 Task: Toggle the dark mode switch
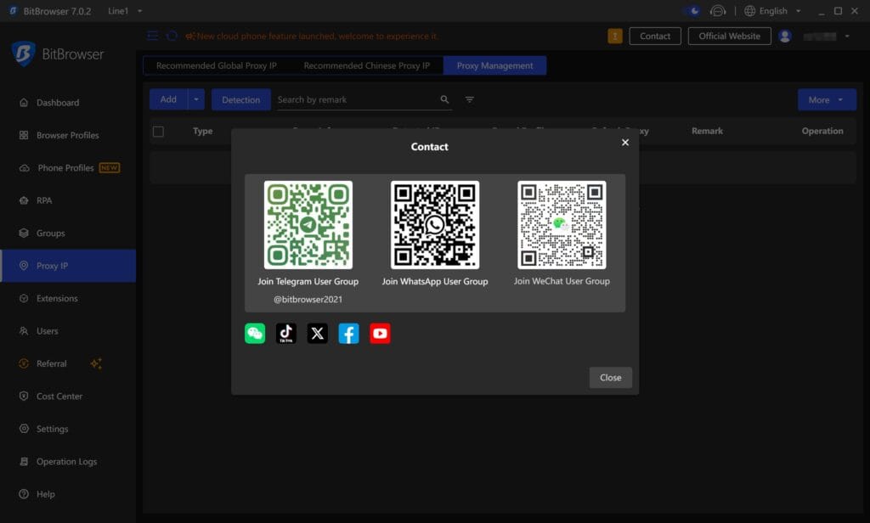[x=692, y=10]
